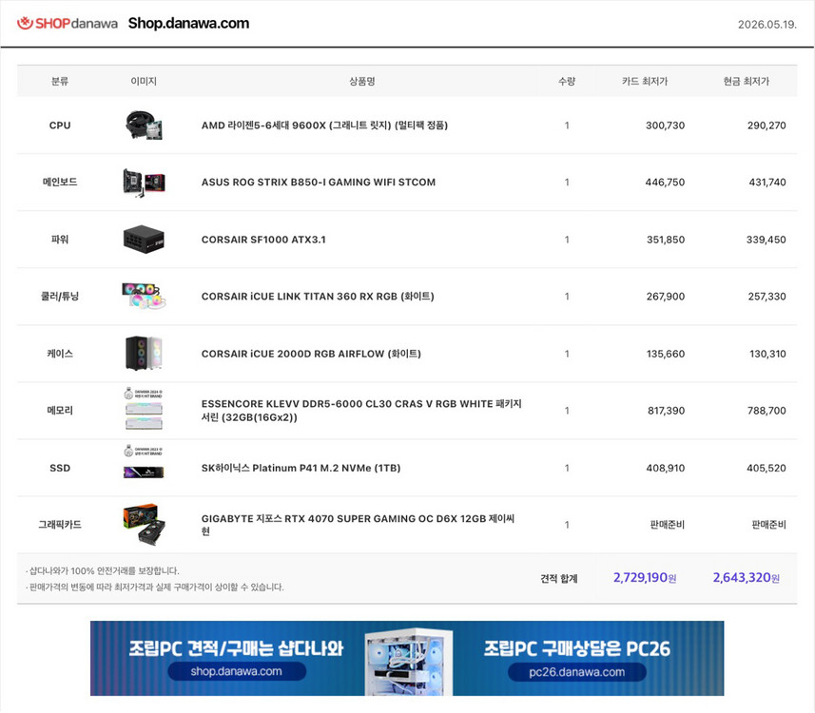Click the date 2026.05.19.
Screen dimensions: 815x713
(x=767, y=25)
